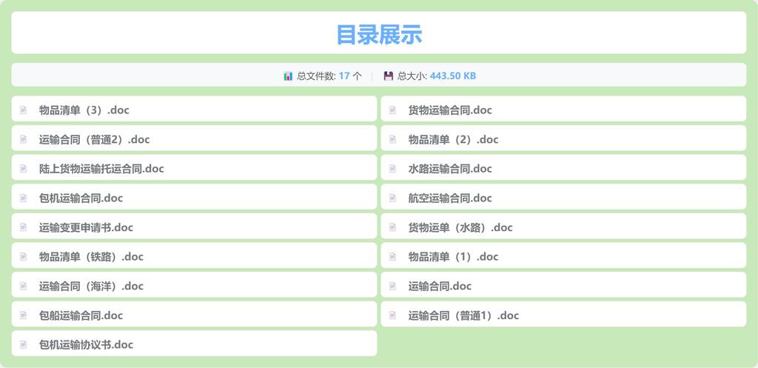
Task: Open file name 运输合同（普通1）.doc
Action: tap(463, 315)
